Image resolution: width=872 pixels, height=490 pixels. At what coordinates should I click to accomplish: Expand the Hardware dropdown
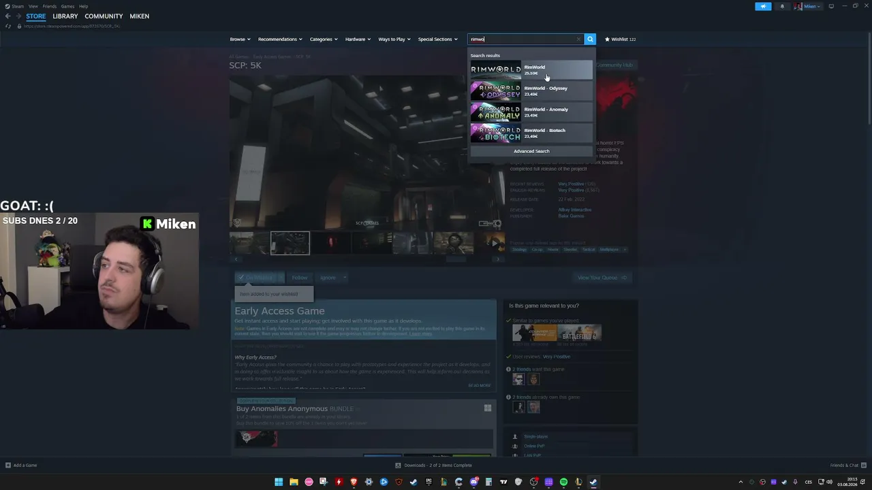point(358,39)
